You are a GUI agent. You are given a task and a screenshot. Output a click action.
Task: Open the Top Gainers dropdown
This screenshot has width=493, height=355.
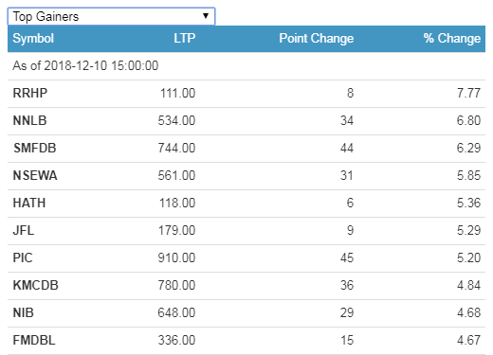point(111,16)
